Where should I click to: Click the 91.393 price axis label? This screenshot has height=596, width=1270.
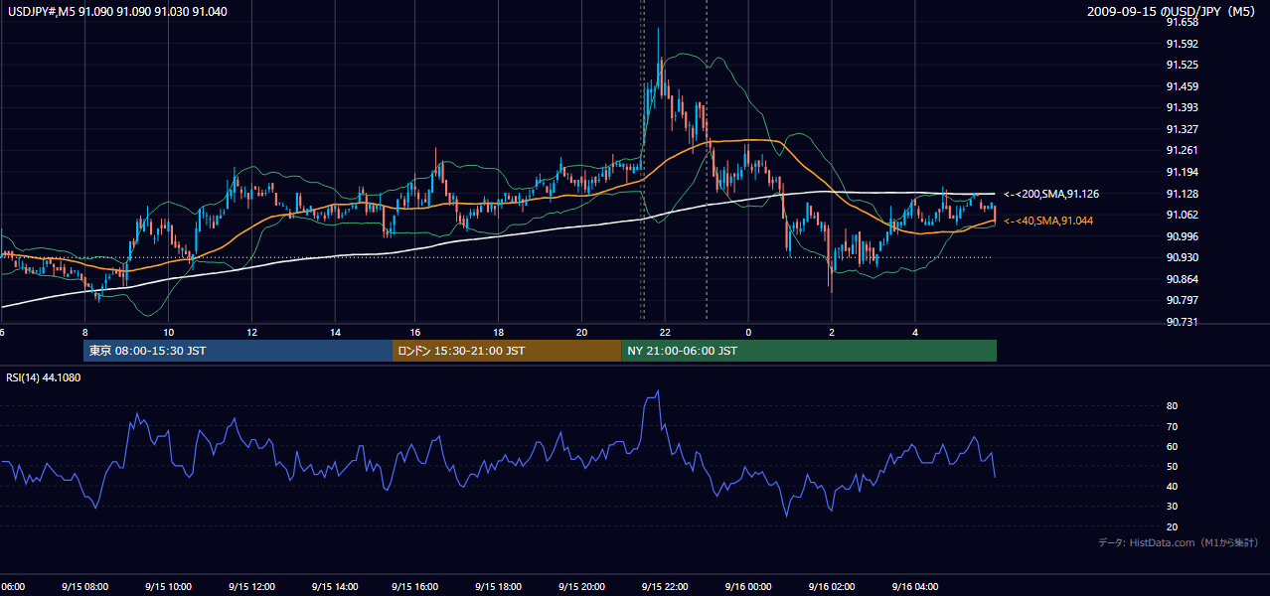[1181, 107]
